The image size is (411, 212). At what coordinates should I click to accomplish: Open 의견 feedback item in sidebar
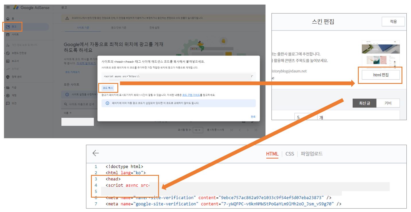point(11,103)
